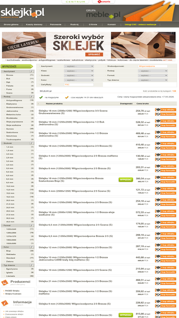179x318 pixels.
Task: Click 'kup formatki' for 18 mm 1/2 Buk Jednorodna
Action: [x=166, y=125]
